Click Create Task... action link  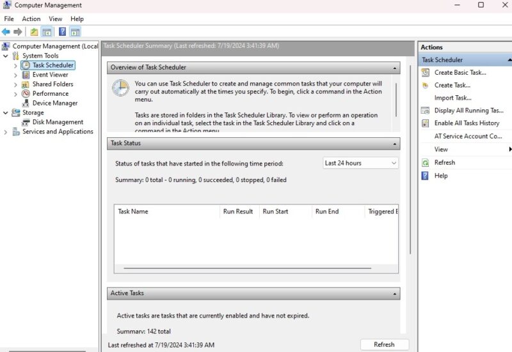452,86
